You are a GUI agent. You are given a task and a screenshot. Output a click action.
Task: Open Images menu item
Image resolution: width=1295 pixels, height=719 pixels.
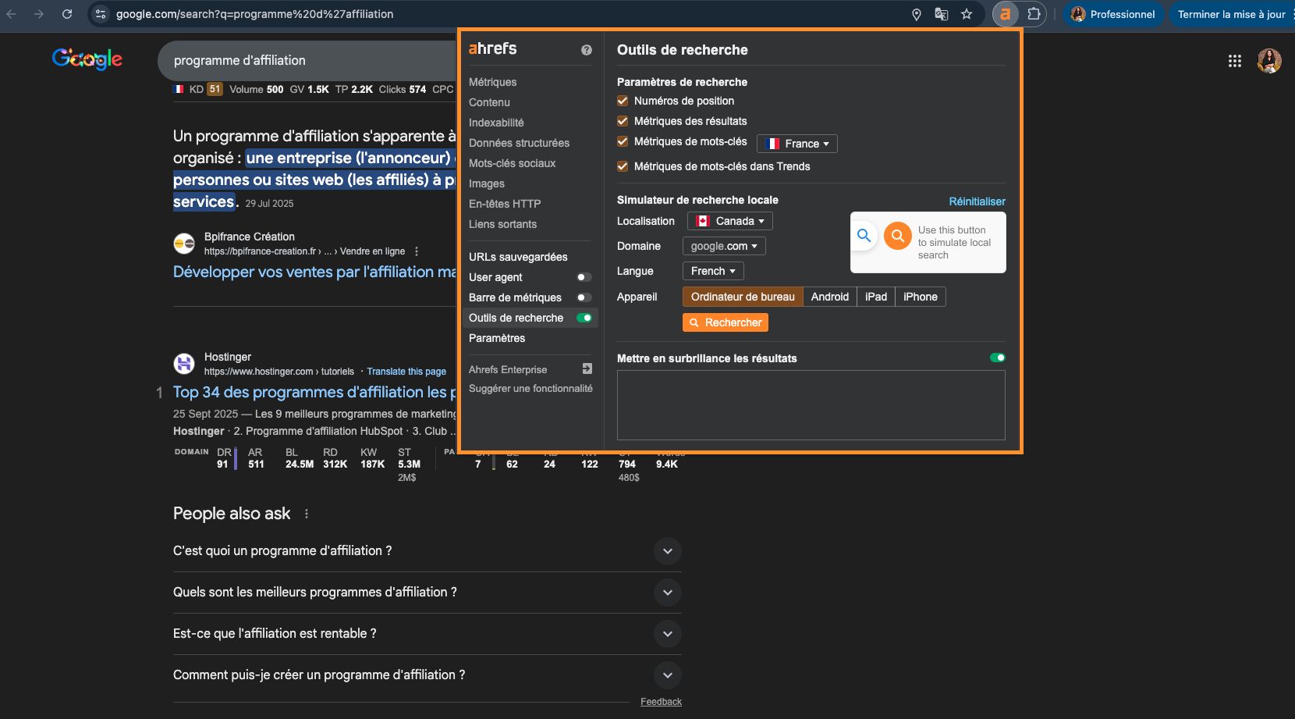(487, 183)
